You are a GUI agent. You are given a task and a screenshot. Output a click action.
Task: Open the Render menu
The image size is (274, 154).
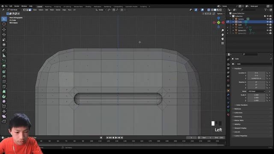tap(17, 6)
